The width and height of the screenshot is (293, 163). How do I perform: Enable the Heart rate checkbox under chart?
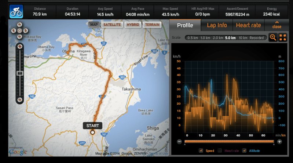[220, 151]
